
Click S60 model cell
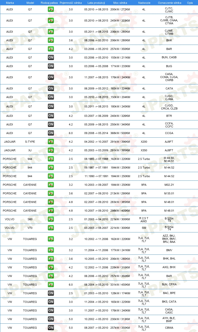click(x=30, y=219)
